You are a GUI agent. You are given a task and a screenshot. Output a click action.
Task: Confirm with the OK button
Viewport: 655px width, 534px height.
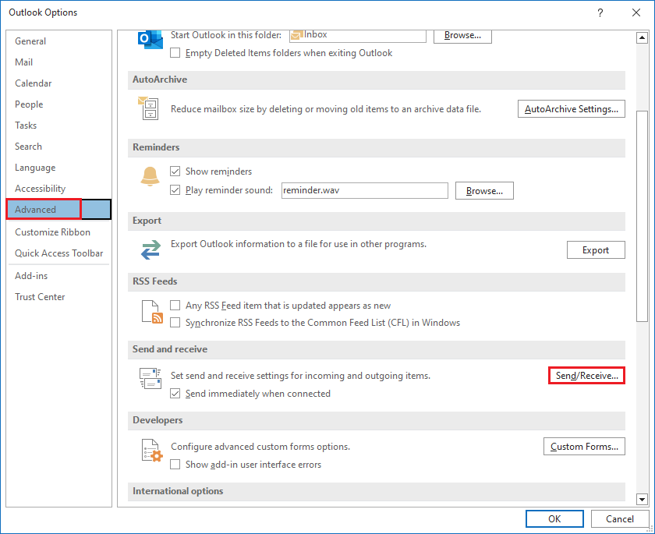[x=554, y=518]
